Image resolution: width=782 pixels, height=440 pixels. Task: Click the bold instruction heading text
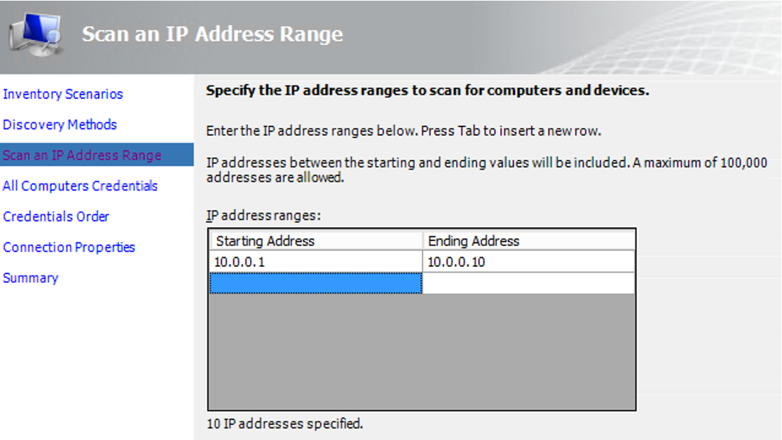click(427, 90)
